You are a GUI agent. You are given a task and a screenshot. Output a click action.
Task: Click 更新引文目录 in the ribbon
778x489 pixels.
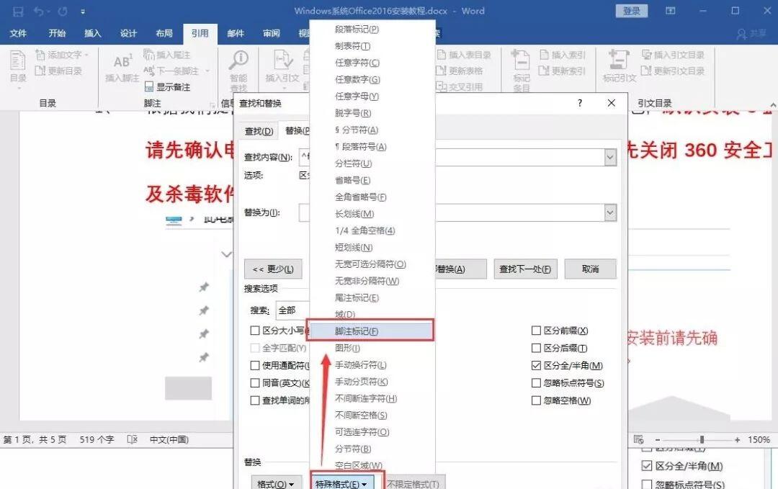(x=673, y=71)
